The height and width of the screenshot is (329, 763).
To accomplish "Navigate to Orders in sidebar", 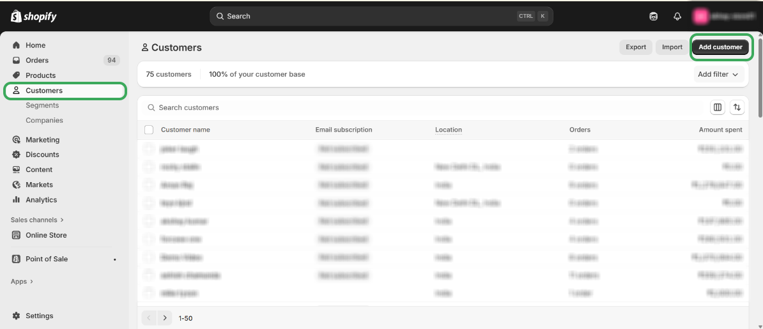I will [x=37, y=60].
